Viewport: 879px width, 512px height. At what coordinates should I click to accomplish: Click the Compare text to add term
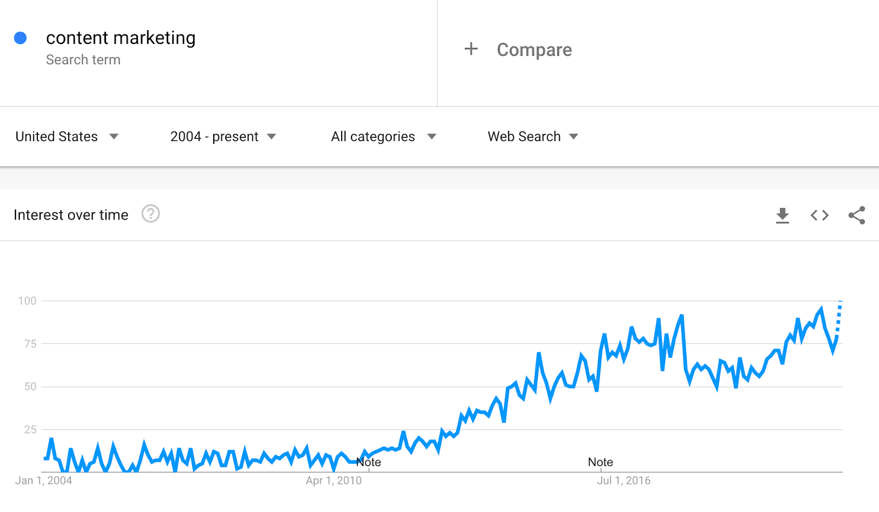(534, 50)
